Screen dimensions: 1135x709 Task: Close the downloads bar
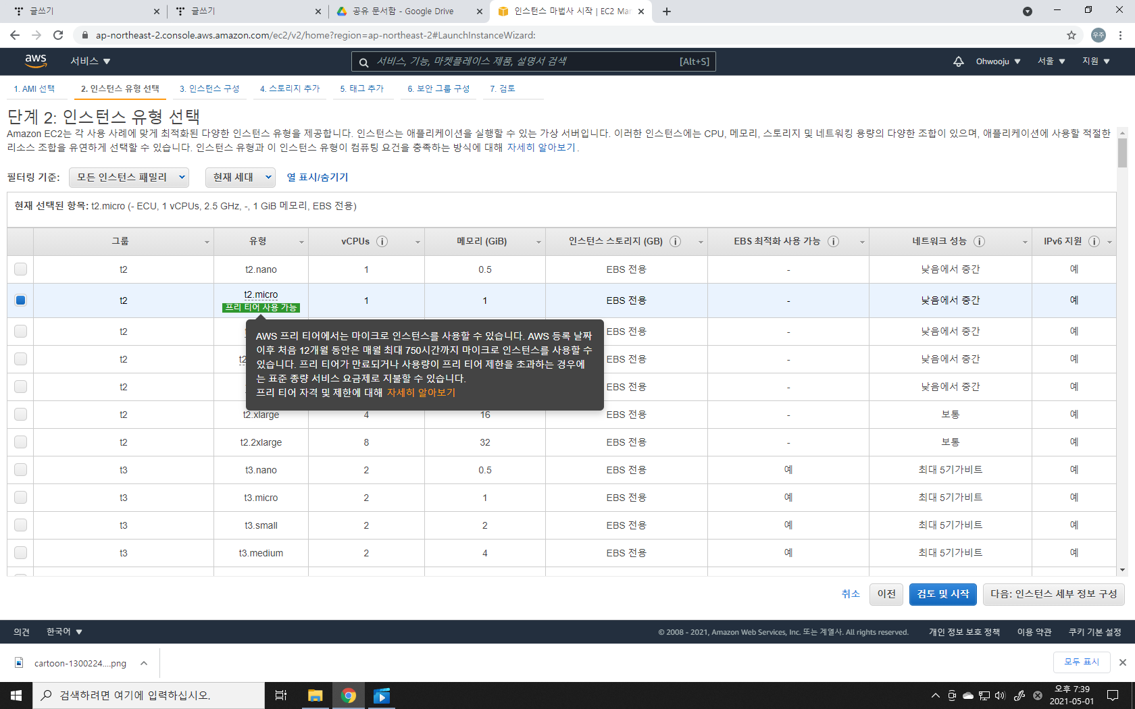pos(1122,662)
